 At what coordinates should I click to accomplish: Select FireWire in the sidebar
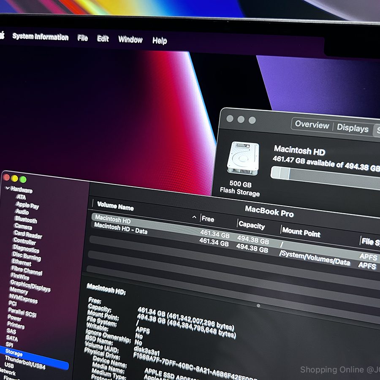[20, 276]
